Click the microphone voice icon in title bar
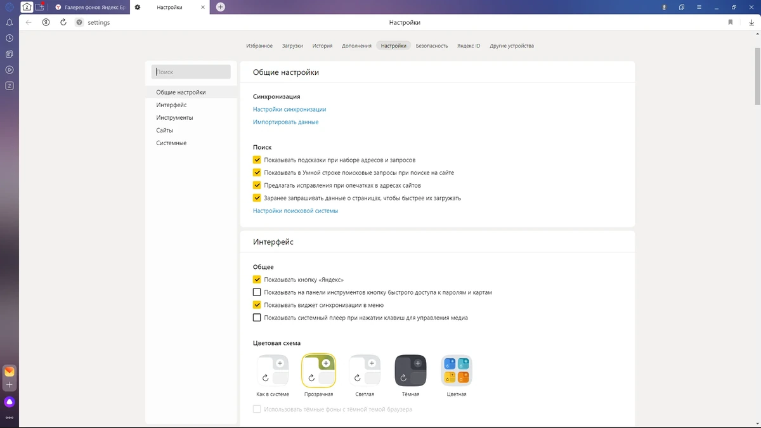Viewport: 761px width, 428px height. [665, 7]
